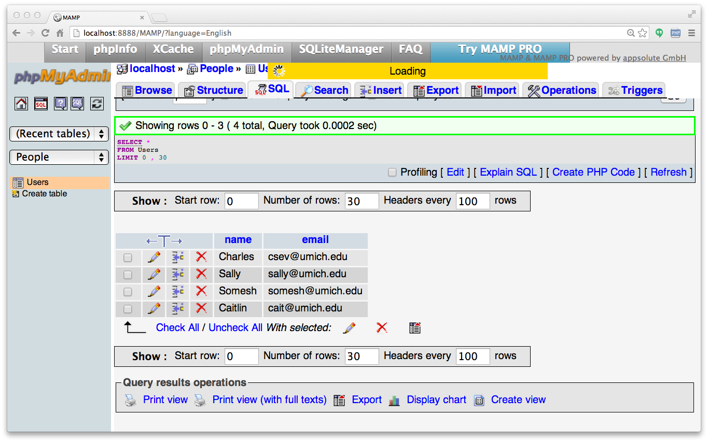
Task: Export selected rows via With selected export icon
Action: pyautogui.click(x=414, y=327)
